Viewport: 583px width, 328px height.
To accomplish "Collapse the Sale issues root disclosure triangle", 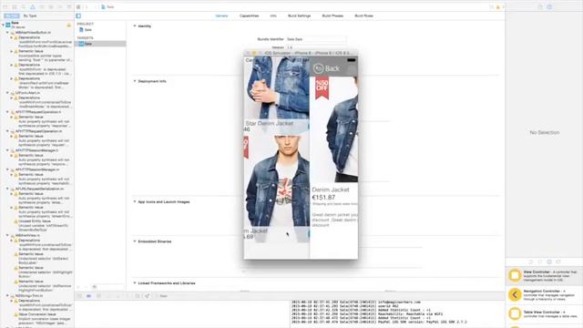I will (4, 25).
